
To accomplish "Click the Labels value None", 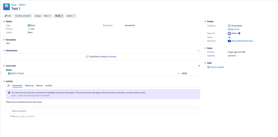I will 30,32.
